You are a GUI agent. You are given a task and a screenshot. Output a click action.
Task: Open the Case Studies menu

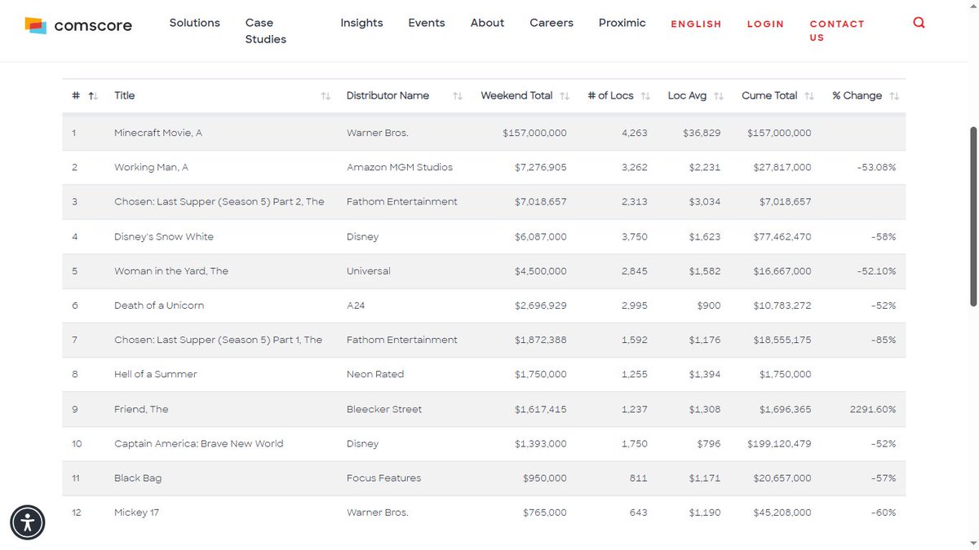click(x=264, y=31)
